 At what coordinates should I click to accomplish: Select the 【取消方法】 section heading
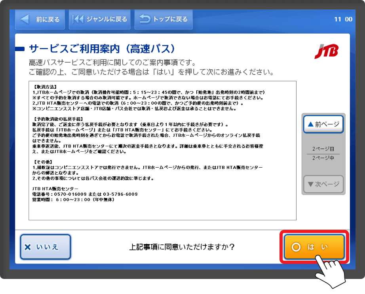pos(45,86)
